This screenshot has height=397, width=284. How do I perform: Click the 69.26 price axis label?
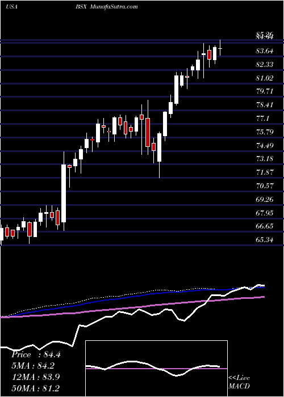265,200
